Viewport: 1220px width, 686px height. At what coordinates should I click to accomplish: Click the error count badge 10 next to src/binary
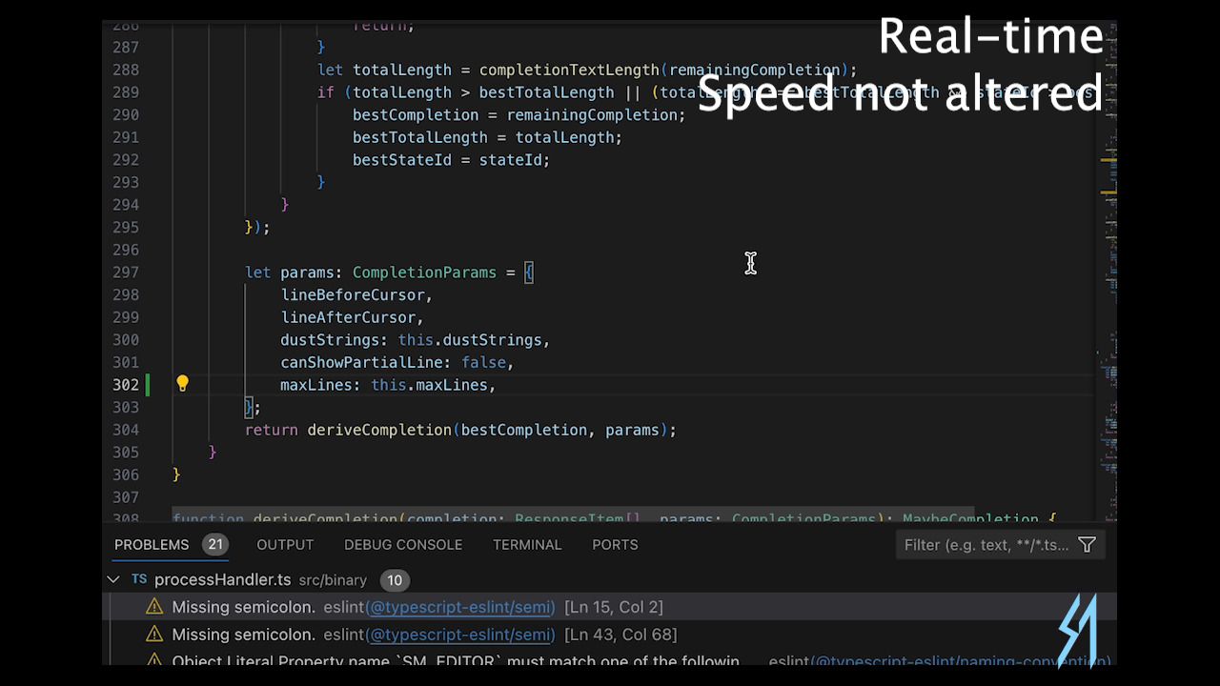tap(395, 580)
